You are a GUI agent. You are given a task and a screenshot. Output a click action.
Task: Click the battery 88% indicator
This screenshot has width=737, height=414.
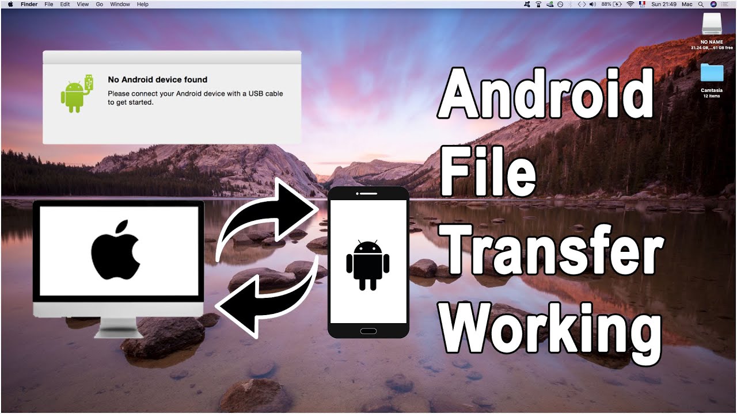point(611,4)
